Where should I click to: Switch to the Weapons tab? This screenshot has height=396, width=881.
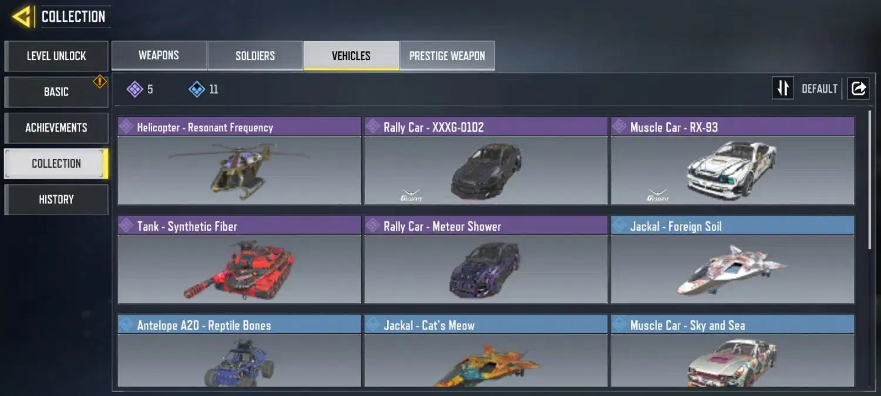[x=159, y=56]
